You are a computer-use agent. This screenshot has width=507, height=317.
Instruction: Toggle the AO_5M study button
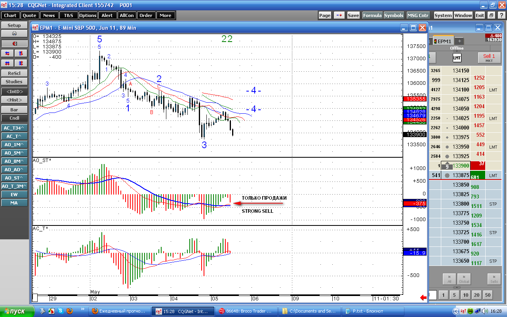point(14,153)
